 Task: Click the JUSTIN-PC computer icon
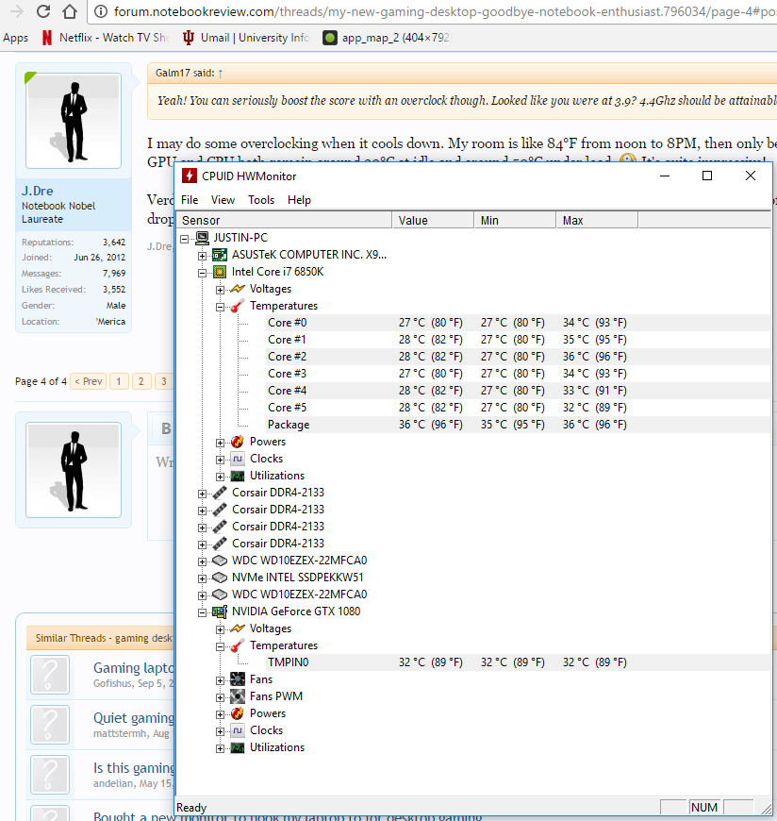pos(202,238)
